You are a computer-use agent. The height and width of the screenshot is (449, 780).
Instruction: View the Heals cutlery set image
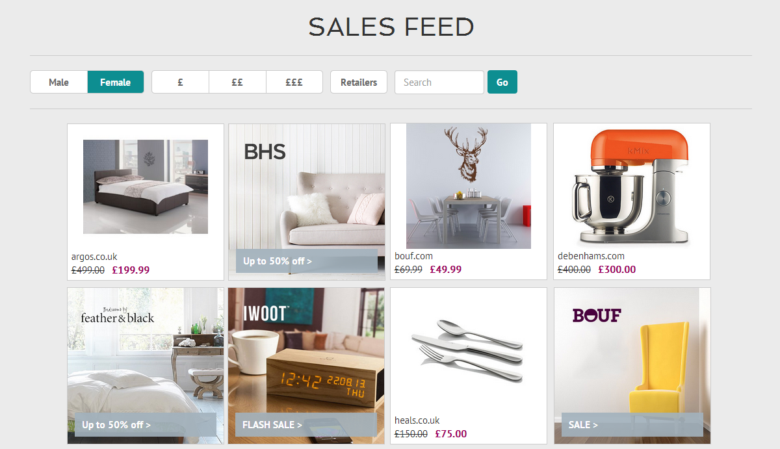[x=469, y=350]
